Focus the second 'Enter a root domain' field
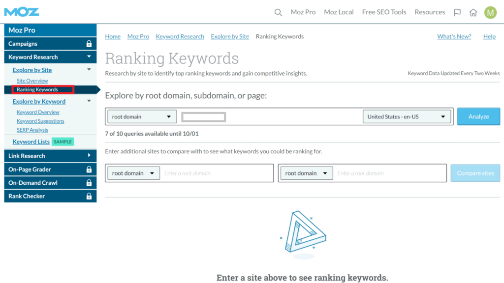504x283 pixels. (390, 173)
